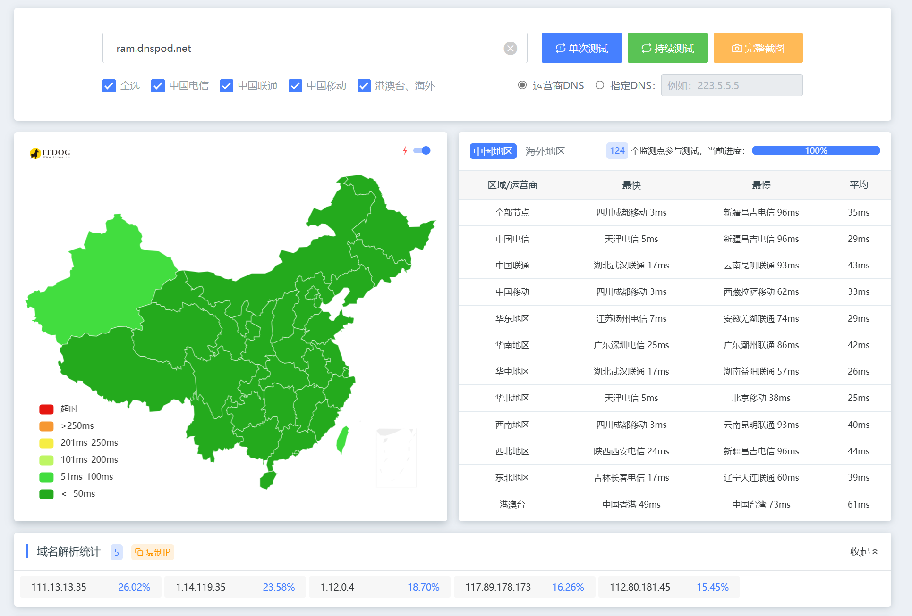The width and height of the screenshot is (912, 616).
Task: Click the 港澳台 row label
Action: pos(512,504)
